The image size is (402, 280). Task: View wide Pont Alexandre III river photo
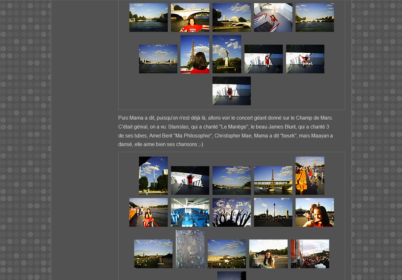158,59
